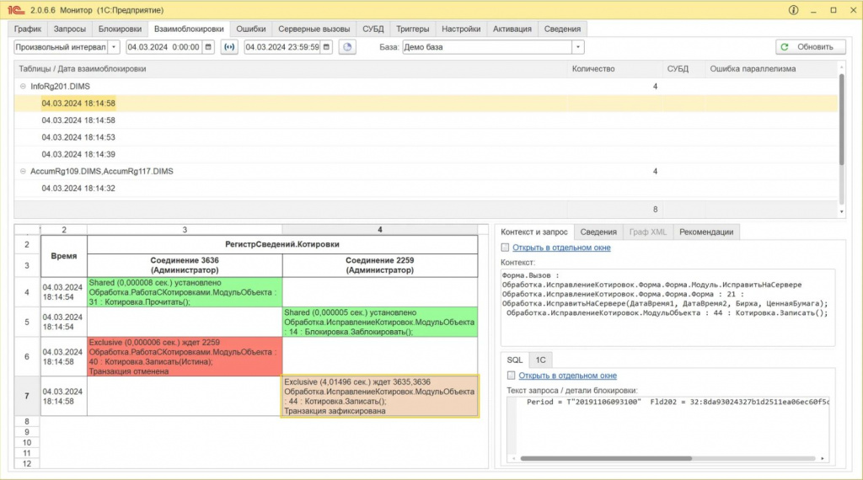The height and width of the screenshot is (480, 863).
Task: Select green Shared cell of Соединение 3636
Action: pos(185,292)
